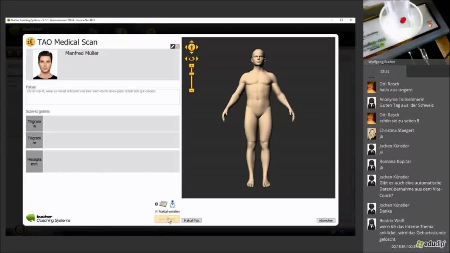
Task: Click the Abbrechen button
Action: [x=326, y=220]
